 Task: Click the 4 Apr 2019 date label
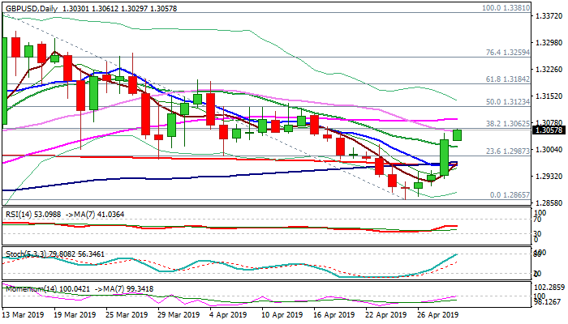(229, 314)
